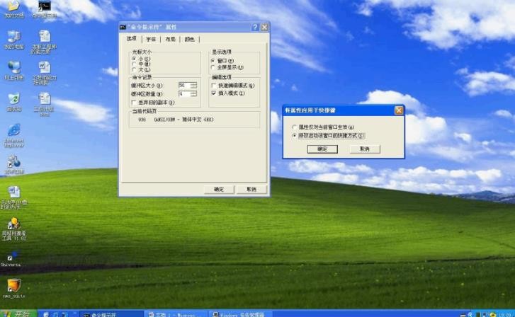Open shortcut icon below Internet Explorer

pos(13,165)
